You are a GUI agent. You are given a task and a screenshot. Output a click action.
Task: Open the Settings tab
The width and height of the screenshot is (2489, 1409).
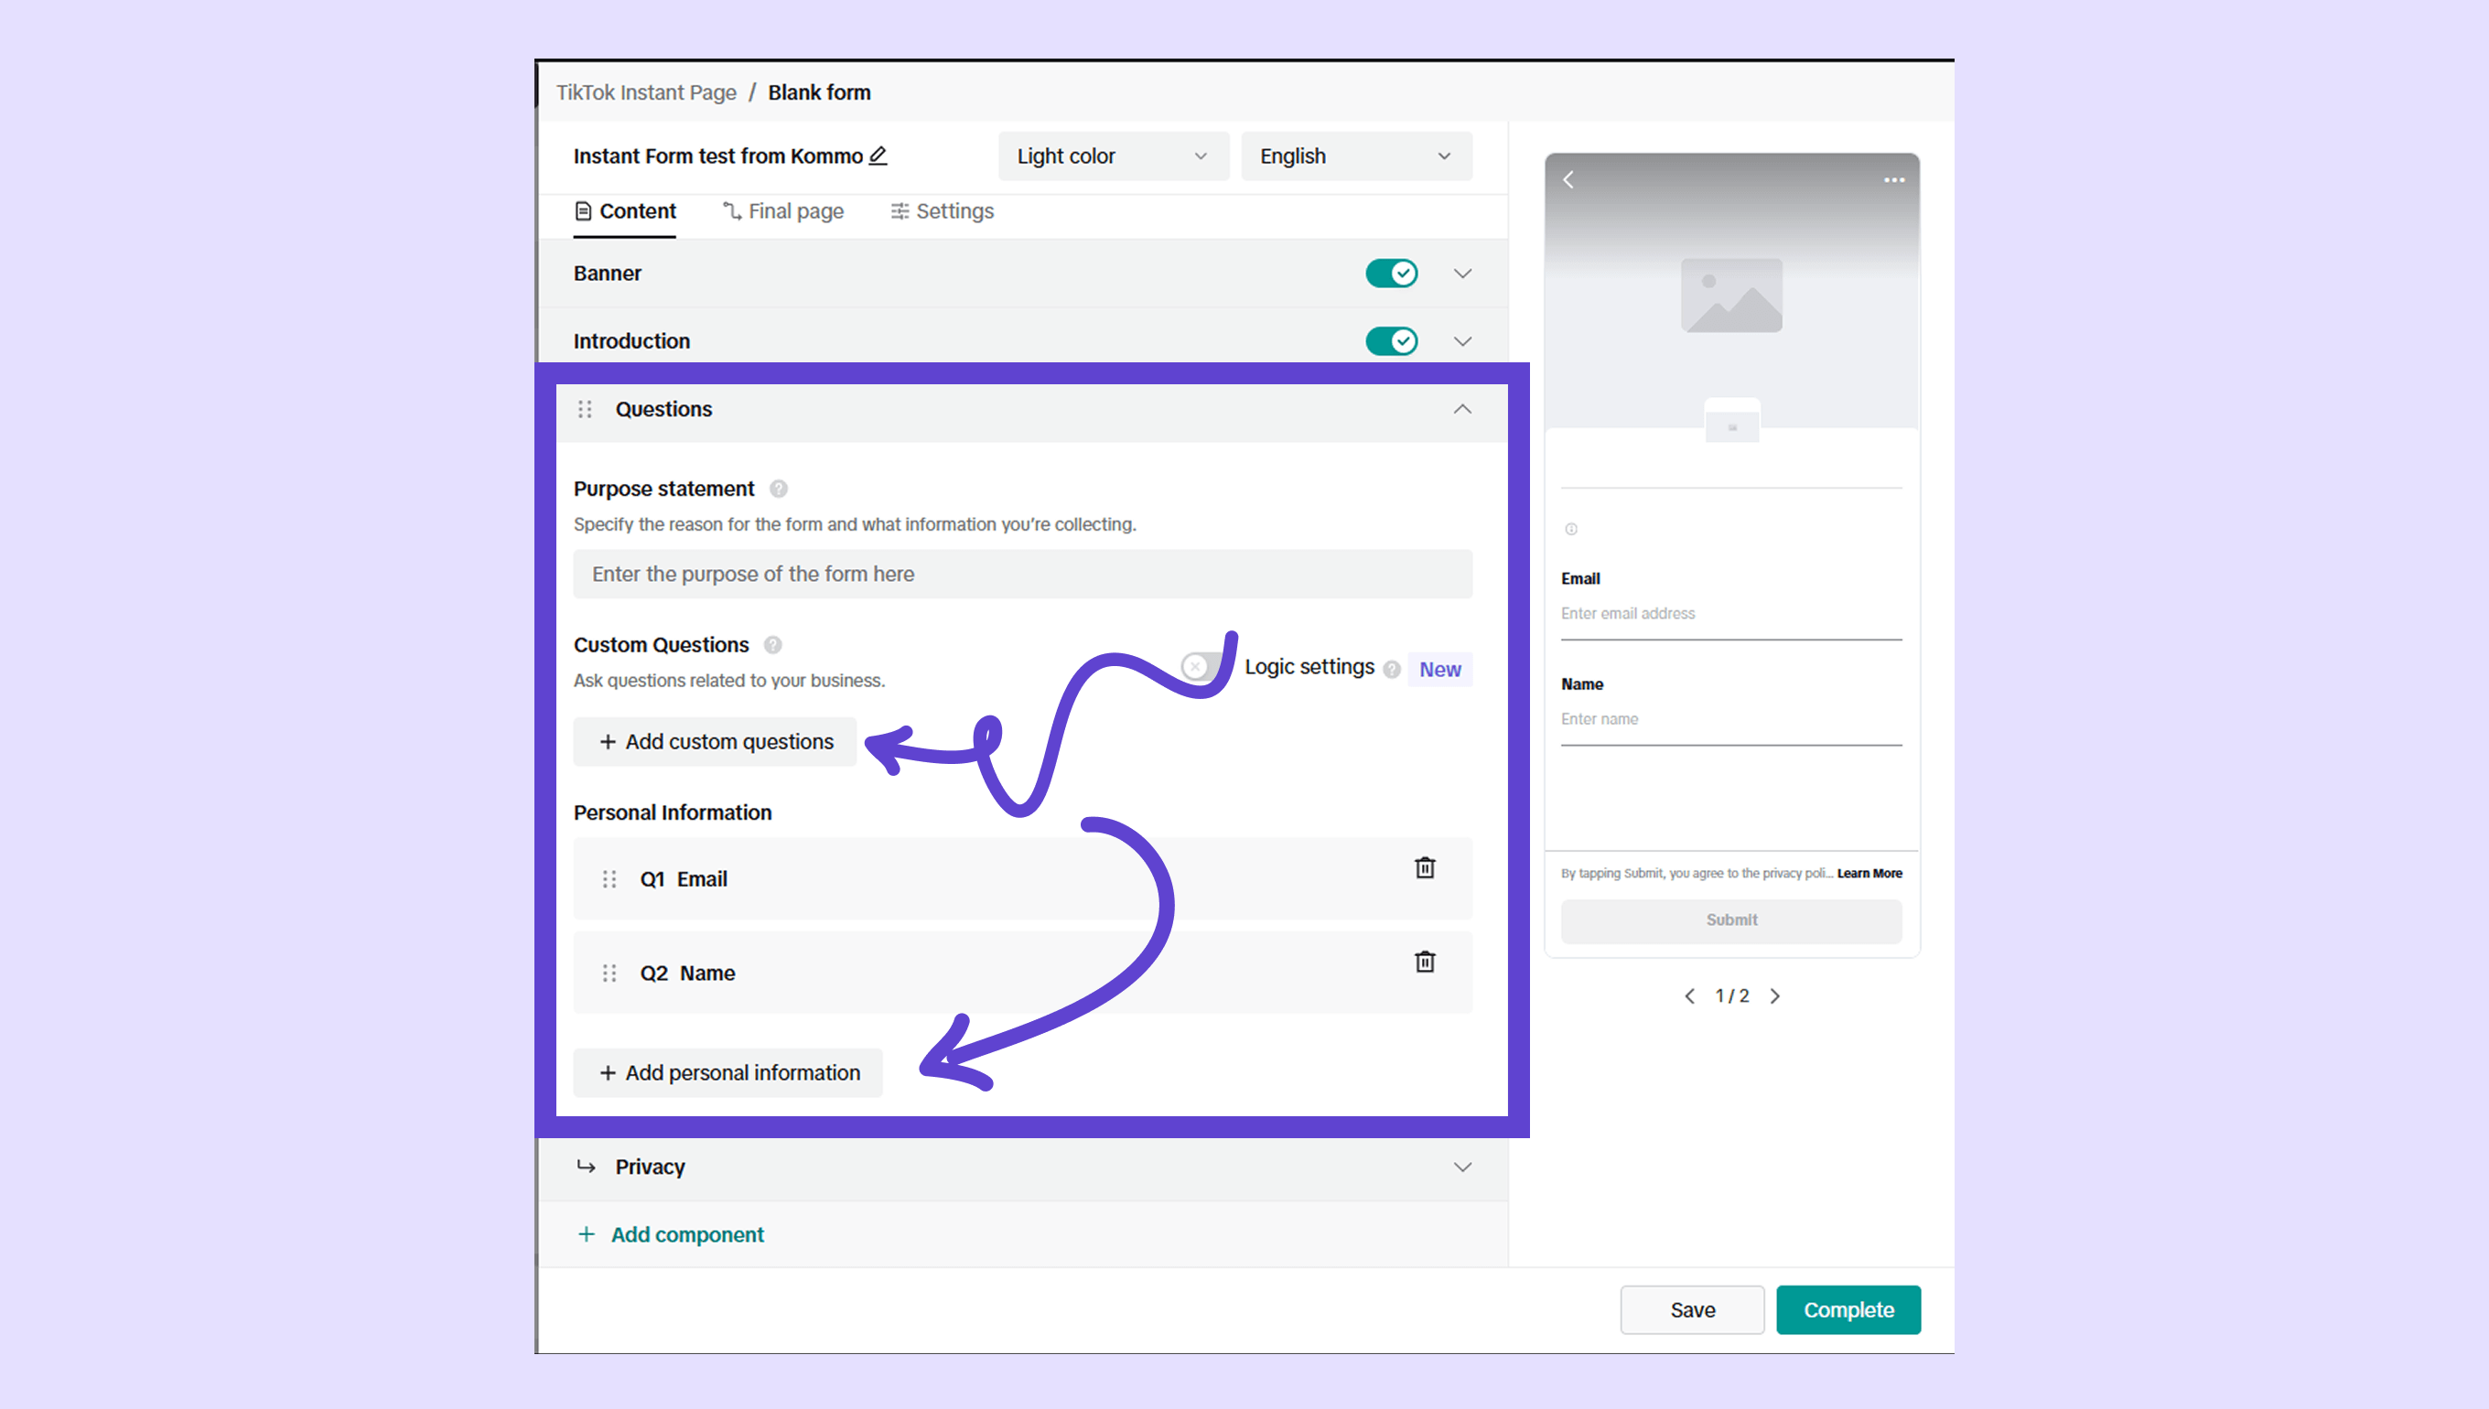tap(943, 211)
